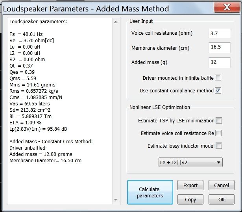The width and height of the screenshot is (242, 212).
Task: Click the 'Qt = 0.37' line
Action: tap(21, 66)
